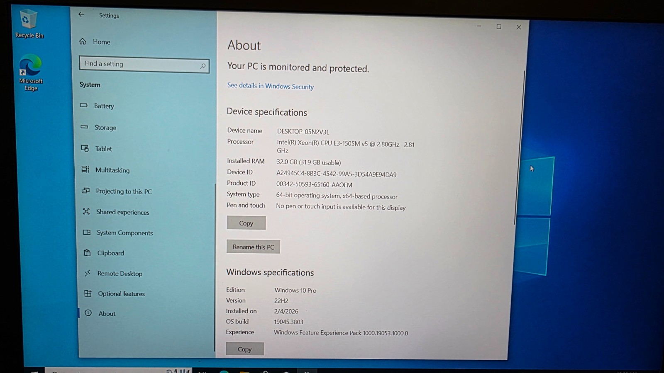664x373 pixels.
Task: Click the edition value Windows 10 Pro
Action: click(x=295, y=290)
